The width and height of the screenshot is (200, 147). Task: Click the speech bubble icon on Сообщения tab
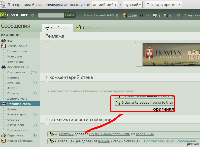(47, 28)
